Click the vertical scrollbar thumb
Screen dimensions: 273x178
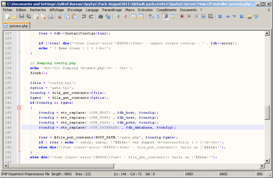[x=267, y=113]
